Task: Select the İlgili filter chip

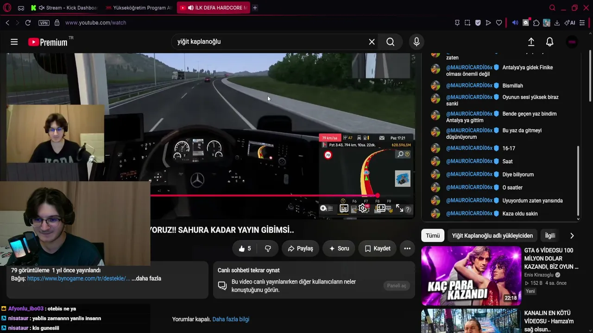Action: point(550,235)
